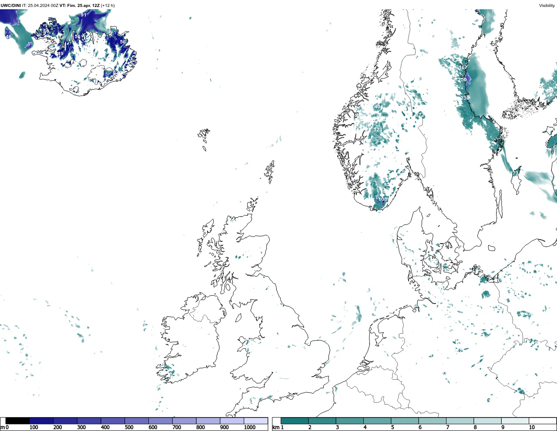Click the black 0–100 m legend swatch

17,421
